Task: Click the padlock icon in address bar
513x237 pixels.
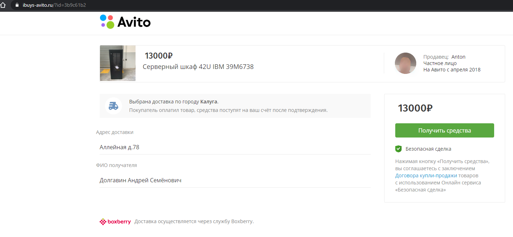Action: pyautogui.click(x=16, y=5)
